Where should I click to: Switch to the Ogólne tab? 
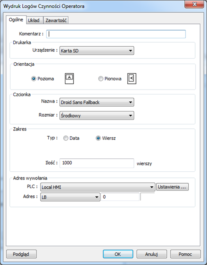coord(16,20)
